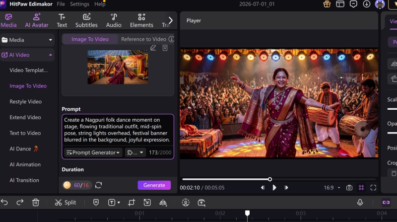Click the download icon in title bar
397x222 pixels.
click(x=366, y=4)
